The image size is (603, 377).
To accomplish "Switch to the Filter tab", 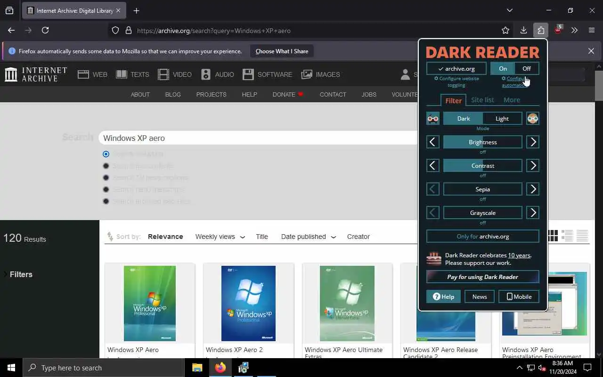I will (453, 100).
